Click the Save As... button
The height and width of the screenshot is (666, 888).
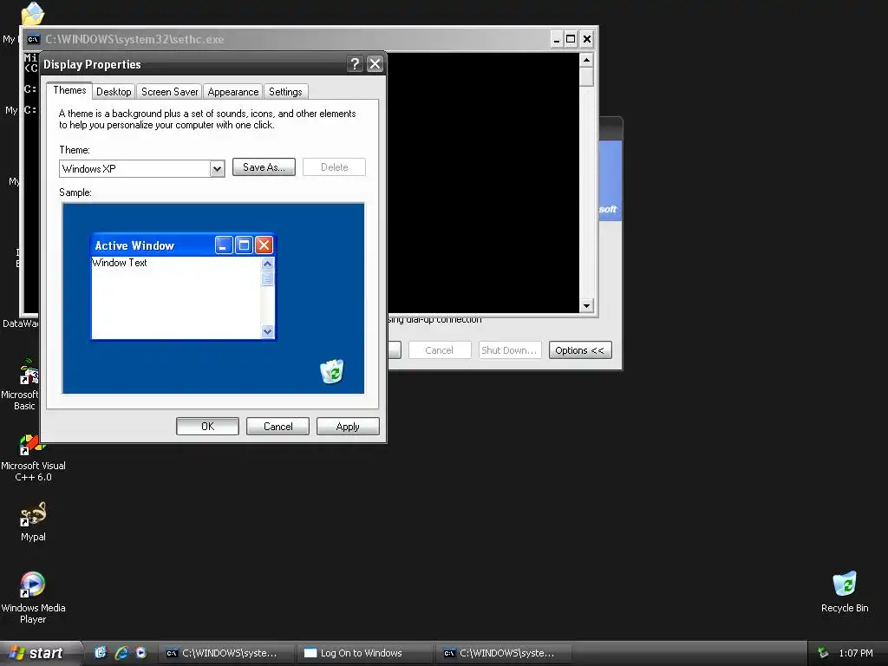click(264, 167)
